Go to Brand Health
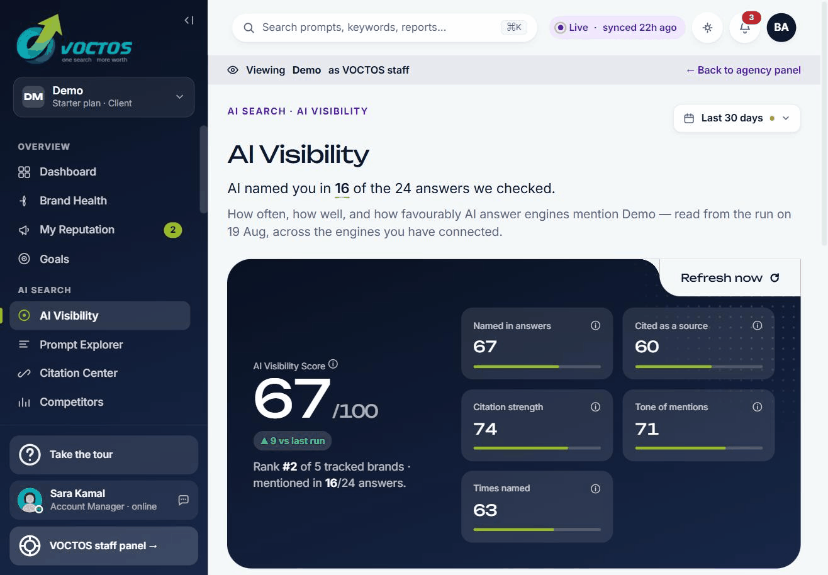 (x=99, y=201)
